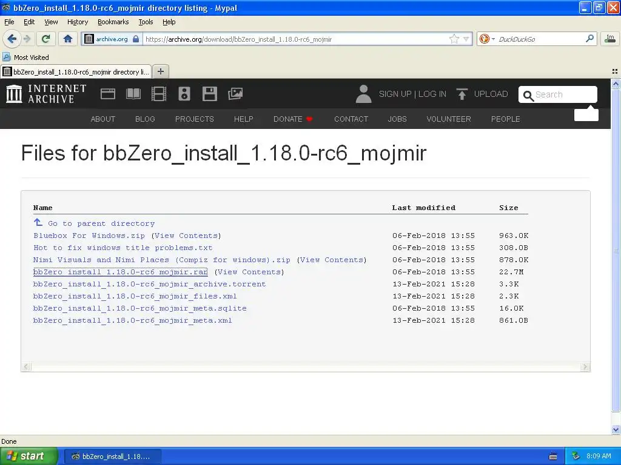Click the bbZero_install taskbar button

pos(112,457)
